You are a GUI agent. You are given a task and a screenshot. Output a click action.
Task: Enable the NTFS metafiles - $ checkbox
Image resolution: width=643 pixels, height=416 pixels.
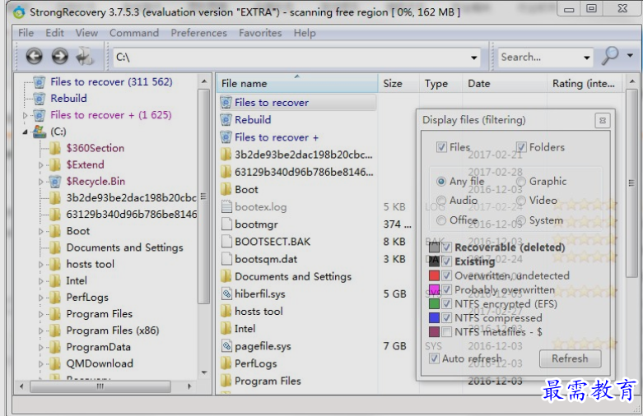[x=447, y=331]
